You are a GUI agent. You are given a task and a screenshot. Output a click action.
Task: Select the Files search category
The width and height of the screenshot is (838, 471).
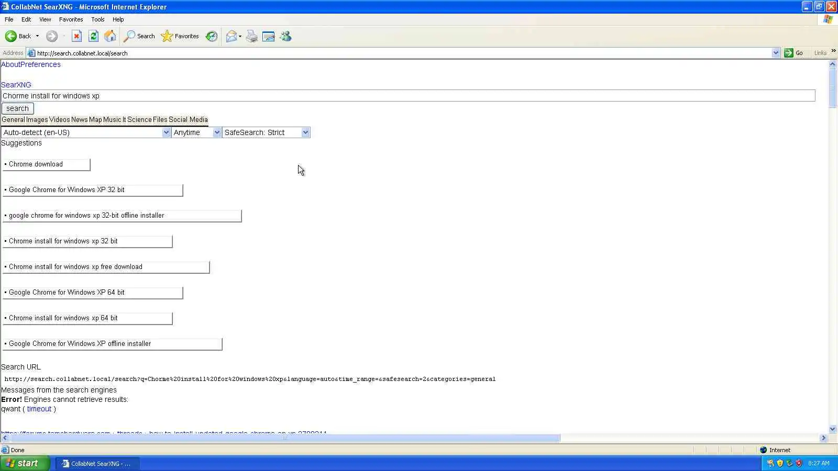(x=160, y=119)
